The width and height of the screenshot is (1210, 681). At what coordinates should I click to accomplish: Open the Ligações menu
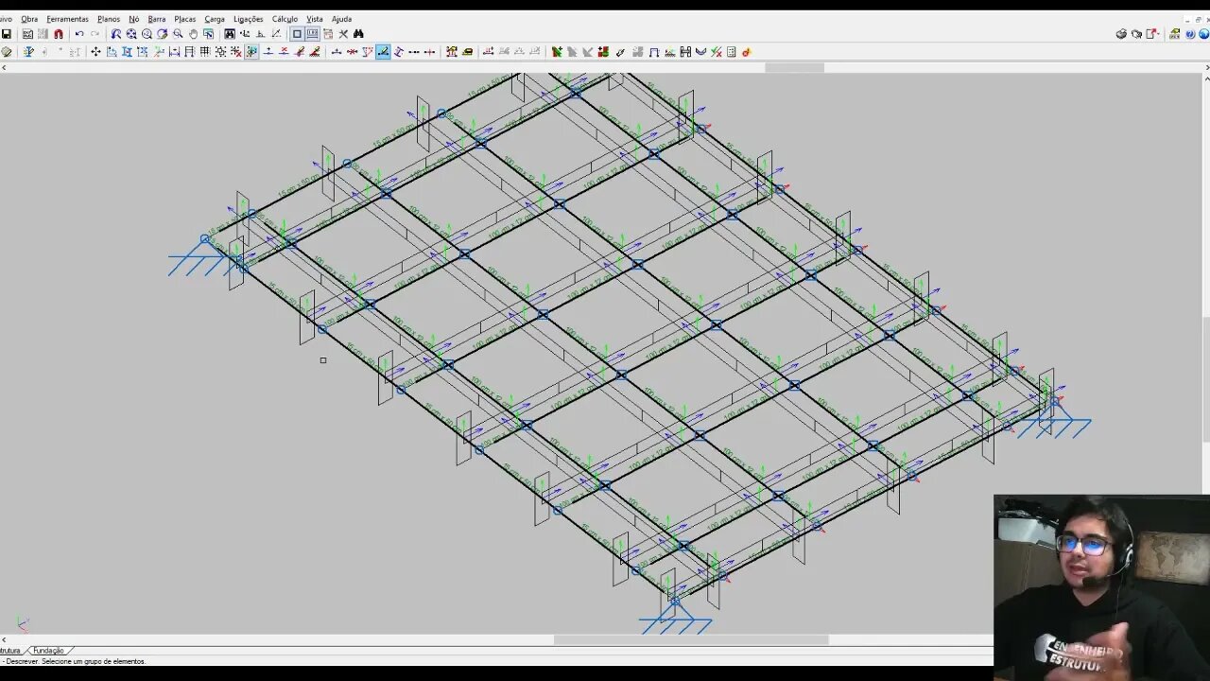point(249,19)
